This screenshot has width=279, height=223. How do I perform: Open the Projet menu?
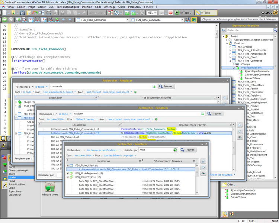pos(32,7)
